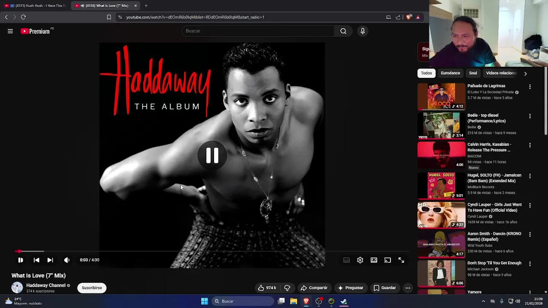Toggle theater mode view

374,260
